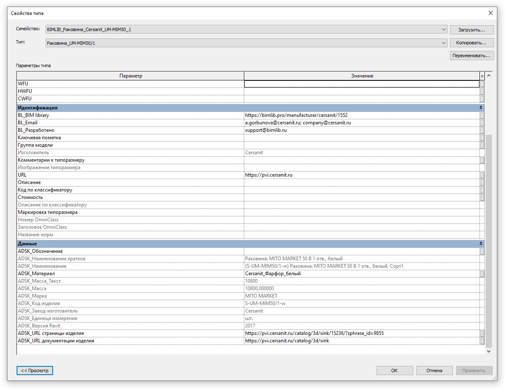The image size is (506, 390).
Task: Open the Тип type dropdown
Action: coord(246,43)
